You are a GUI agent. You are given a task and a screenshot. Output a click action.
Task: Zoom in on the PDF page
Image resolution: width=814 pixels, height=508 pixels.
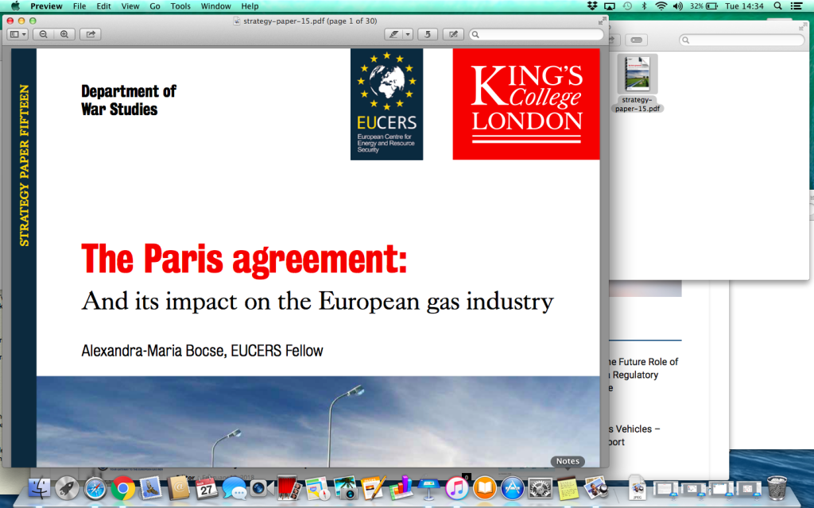(64, 34)
